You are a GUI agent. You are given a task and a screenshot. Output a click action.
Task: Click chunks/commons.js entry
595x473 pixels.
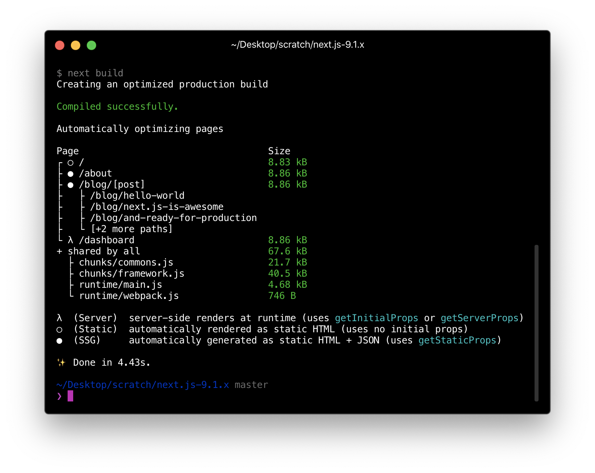[x=126, y=262]
